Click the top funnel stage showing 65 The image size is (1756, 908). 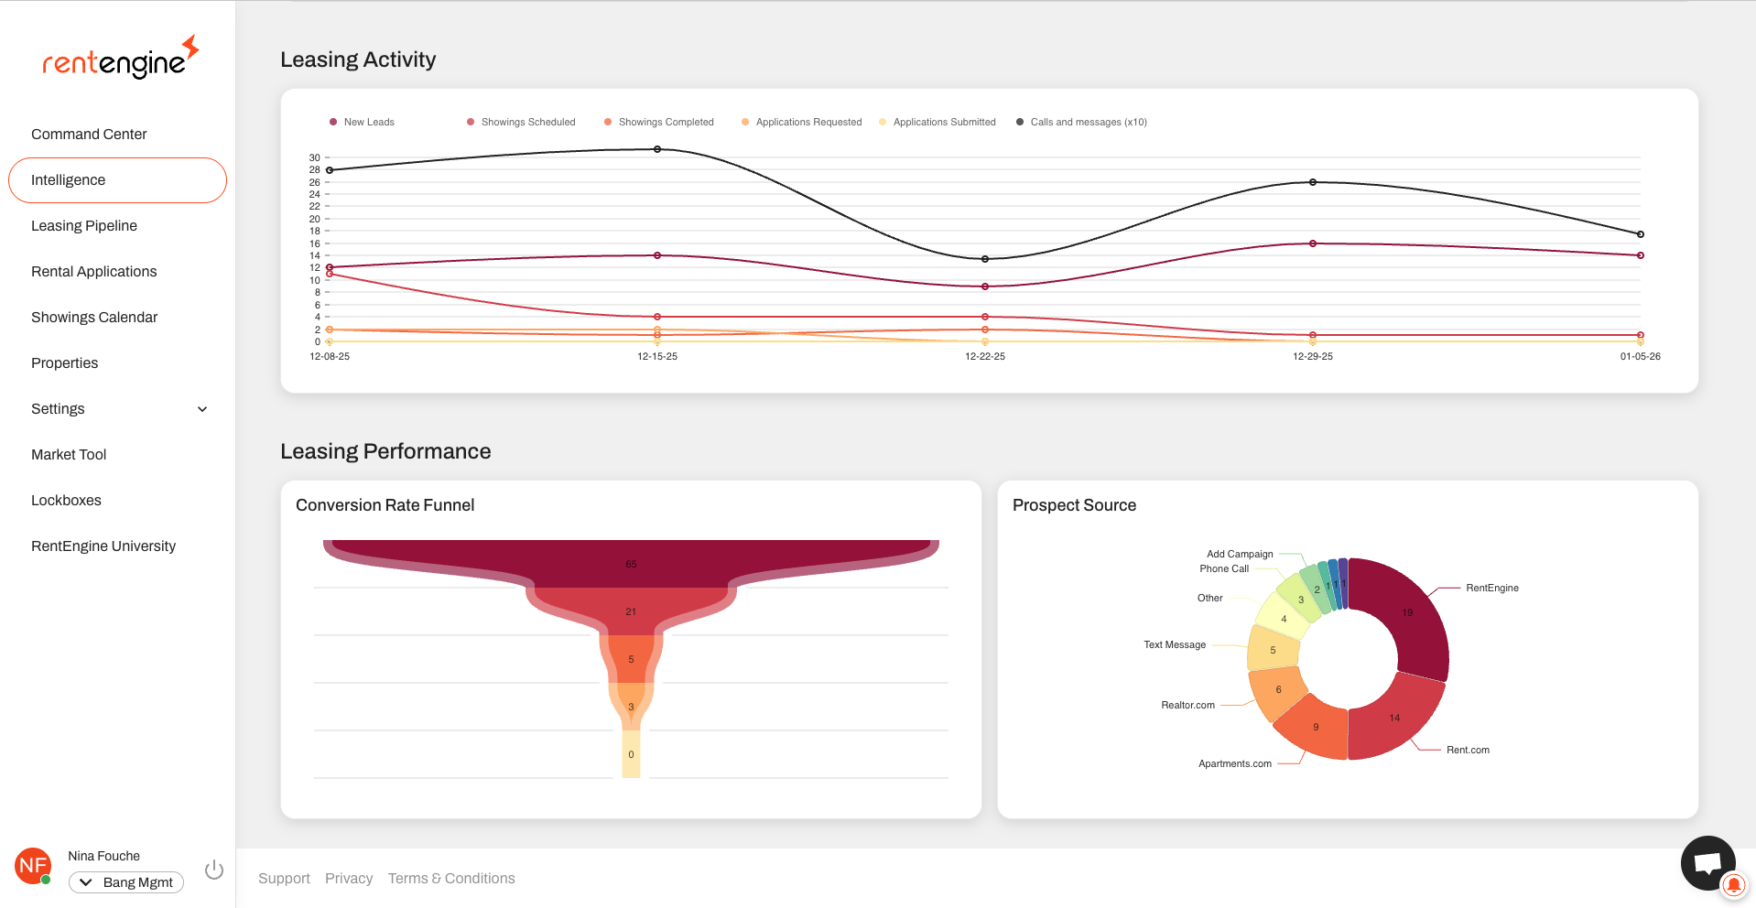(631, 563)
